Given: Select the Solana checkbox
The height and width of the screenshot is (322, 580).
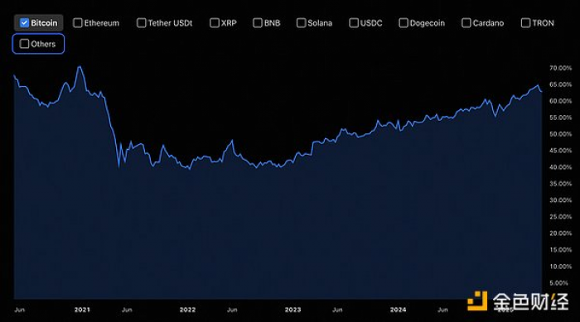Looking at the screenshot, I should pyautogui.click(x=301, y=23).
